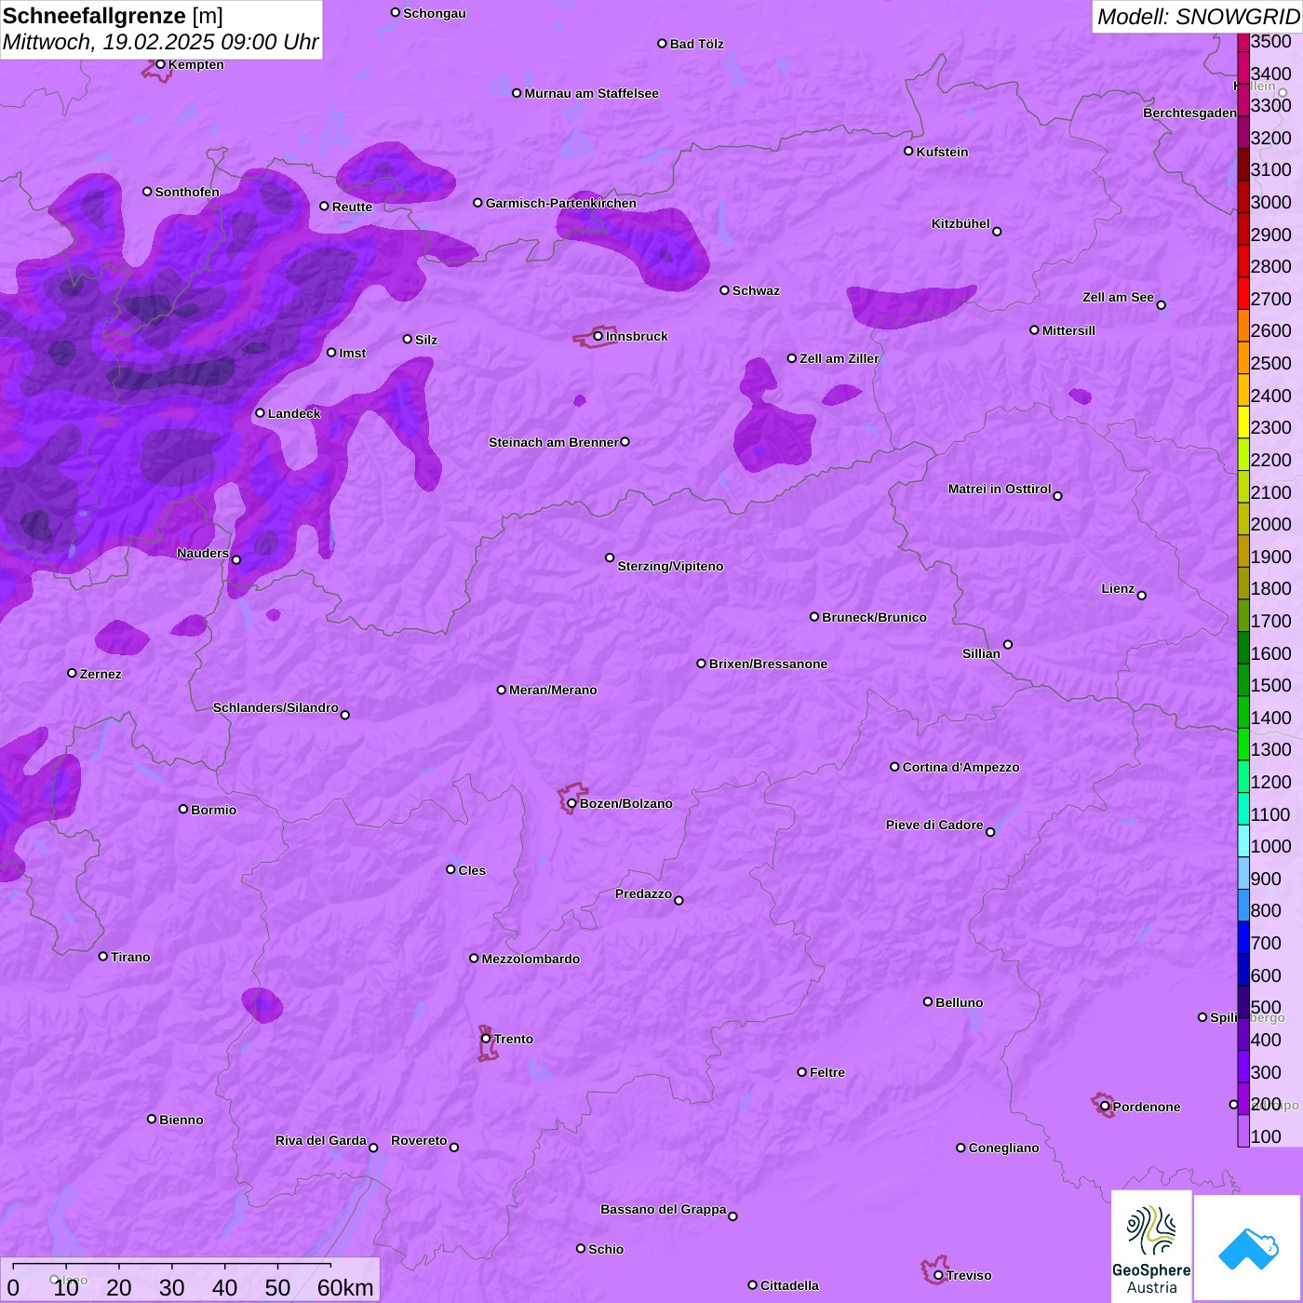Click the Feltre station dot
This screenshot has width=1303, height=1303.
[801, 1072]
